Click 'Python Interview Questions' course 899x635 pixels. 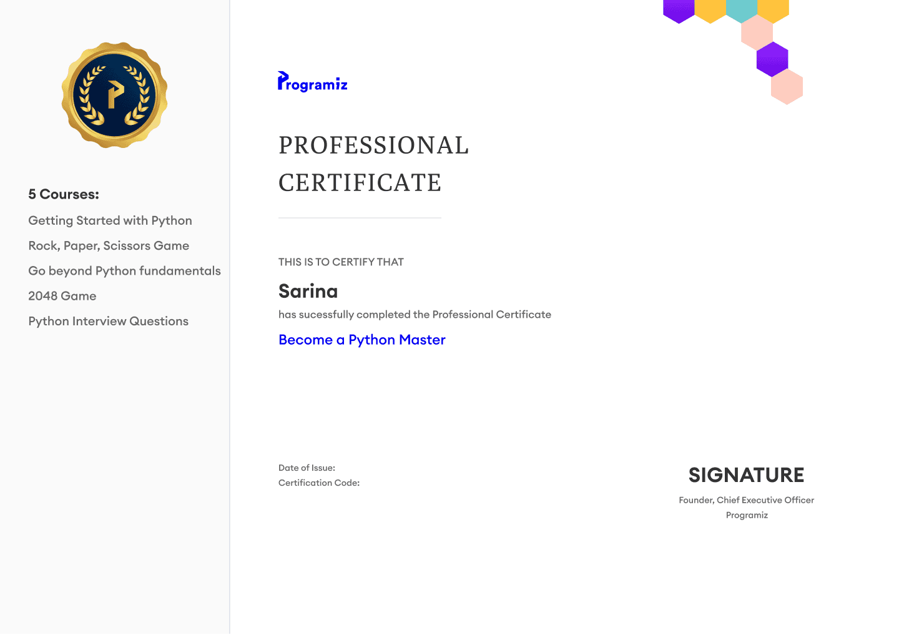(108, 322)
